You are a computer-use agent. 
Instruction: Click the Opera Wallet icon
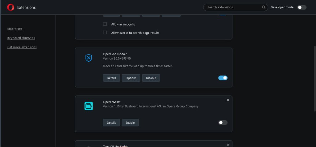coord(89,106)
